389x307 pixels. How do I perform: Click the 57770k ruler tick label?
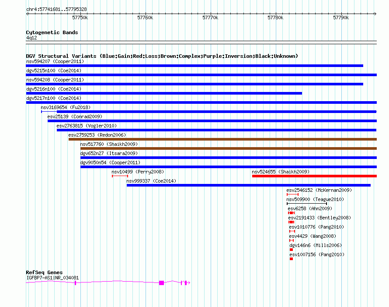click(x=210, y=18)
